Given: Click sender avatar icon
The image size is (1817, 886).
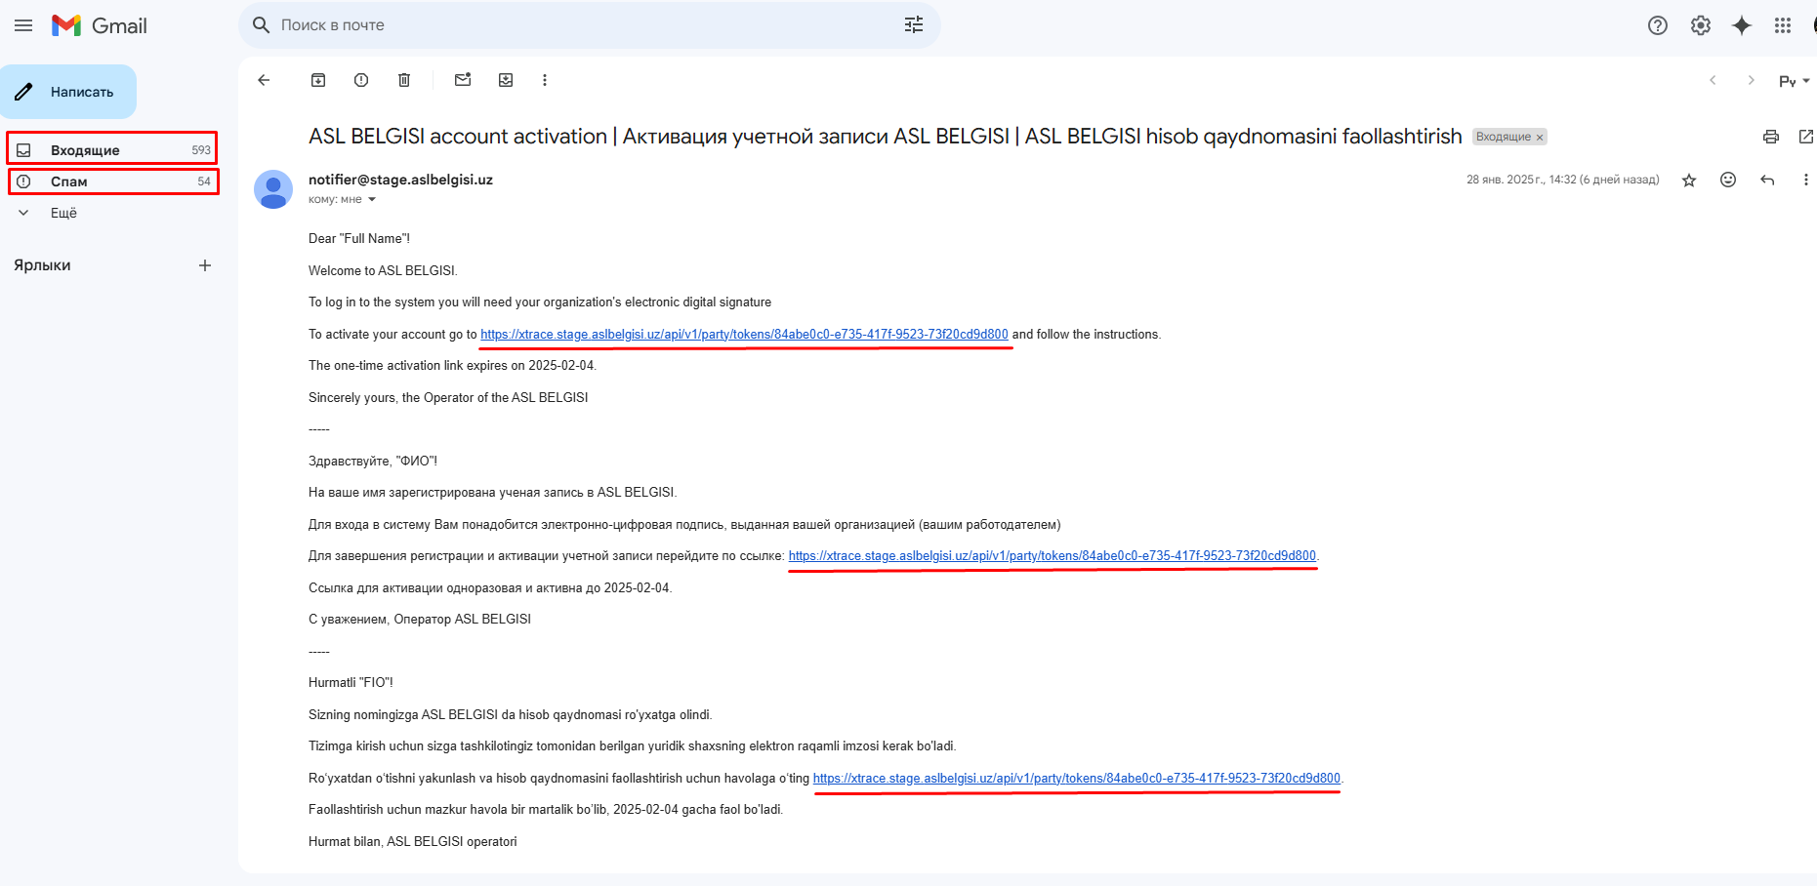Looking at the screenshot, I should click(273, 189).
